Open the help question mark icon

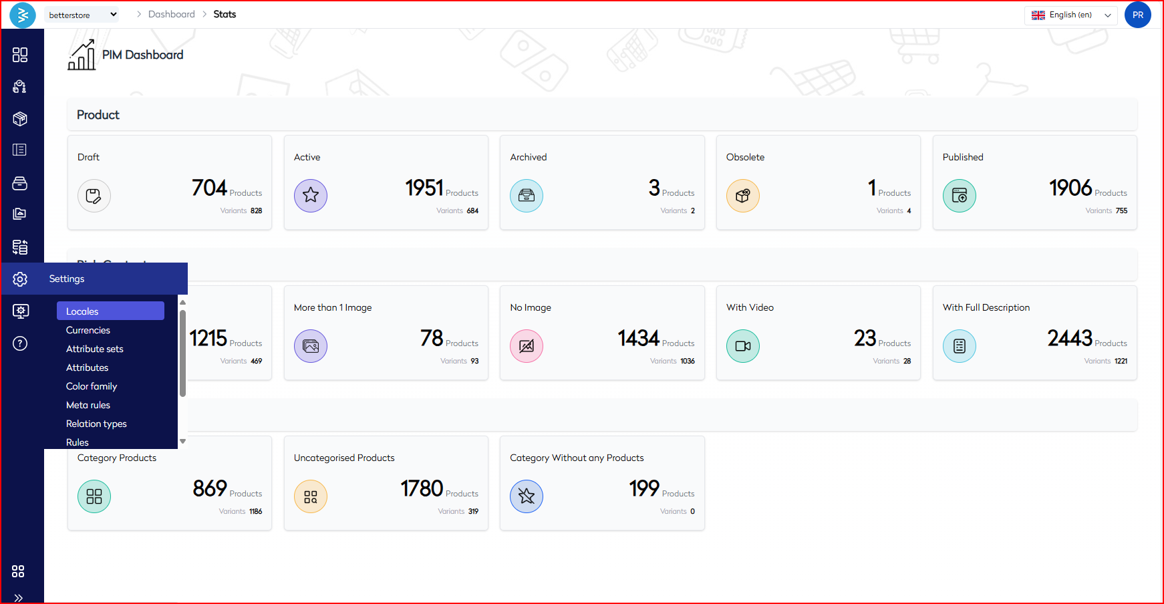coord(20,343)
